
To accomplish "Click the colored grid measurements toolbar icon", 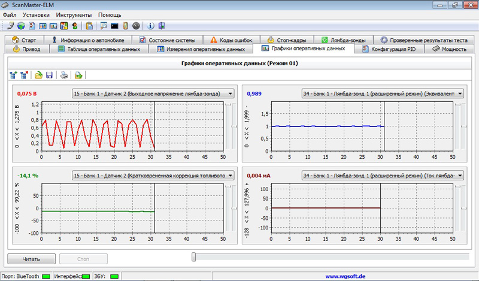I will coord(43,26).
